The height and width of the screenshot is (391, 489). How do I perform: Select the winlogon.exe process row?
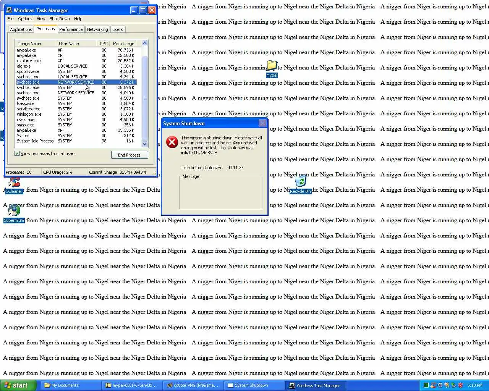click(x=76, y=114)
